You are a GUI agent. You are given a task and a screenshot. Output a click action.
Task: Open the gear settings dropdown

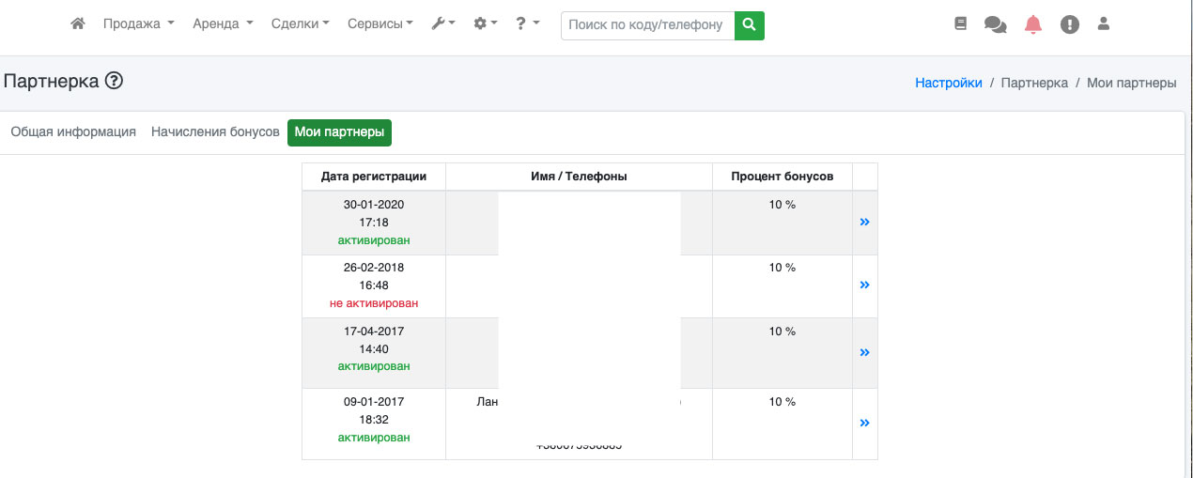click(x=485, y=24)
